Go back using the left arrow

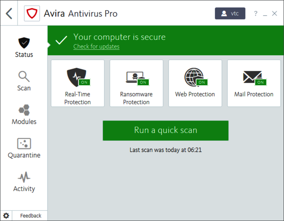click(x=9, y=13)
